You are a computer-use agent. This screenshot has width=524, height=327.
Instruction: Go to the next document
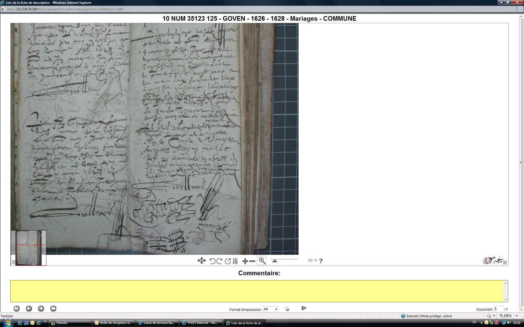click(41, 308)
